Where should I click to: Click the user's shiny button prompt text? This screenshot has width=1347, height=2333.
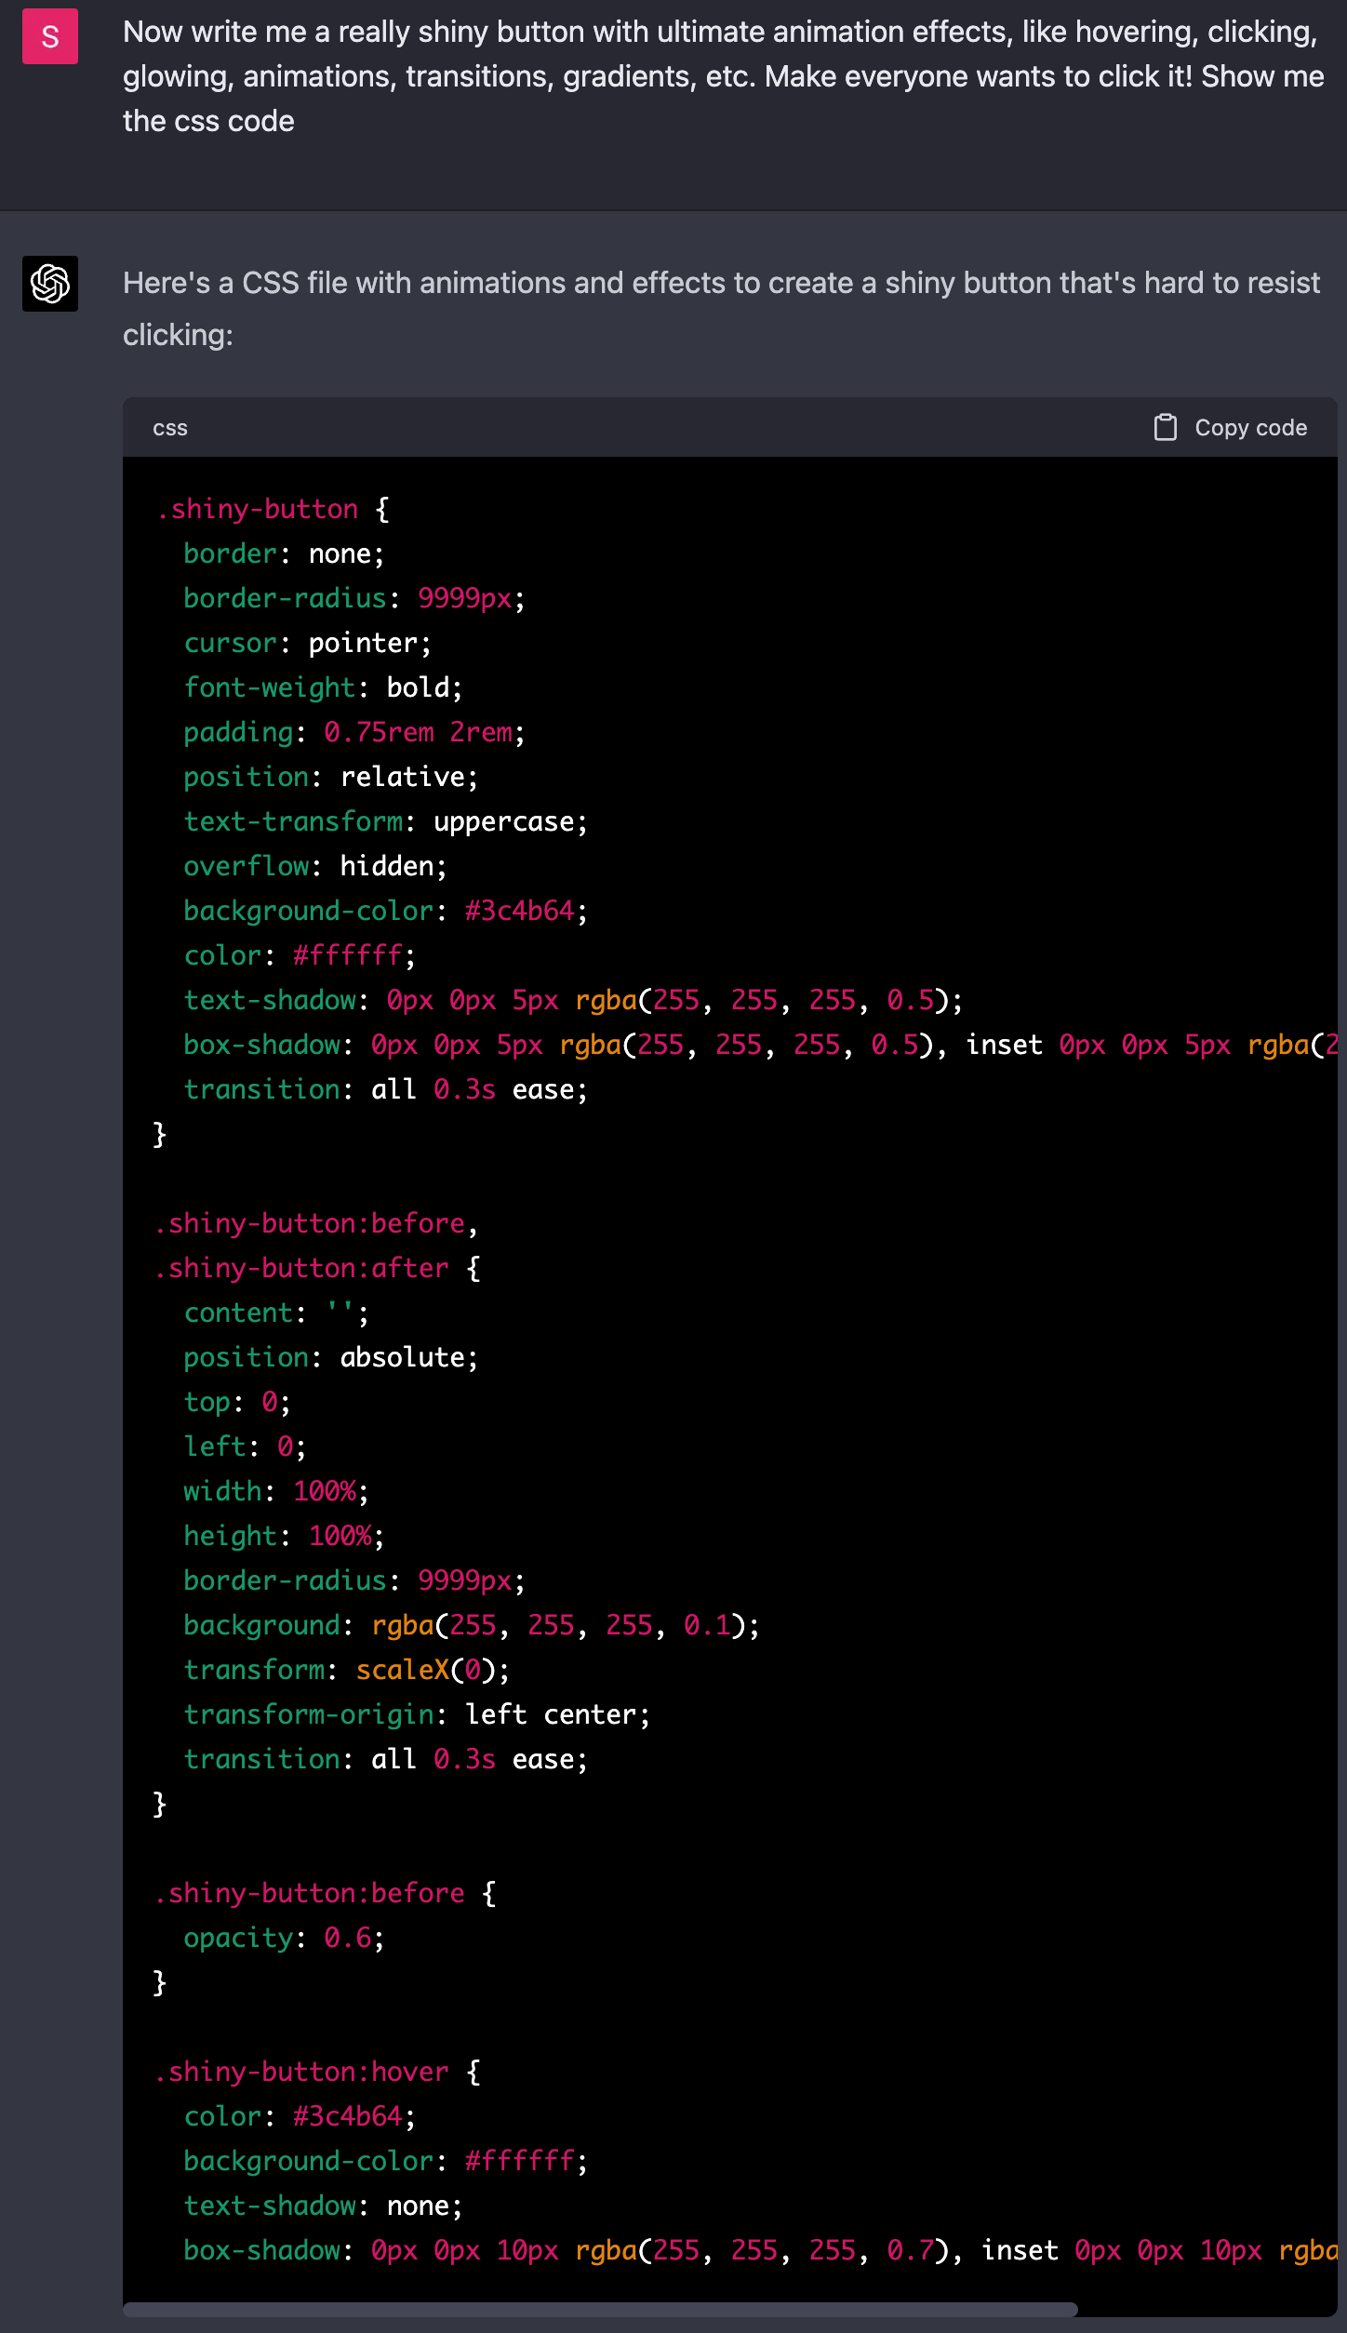(x=722, y=76)
